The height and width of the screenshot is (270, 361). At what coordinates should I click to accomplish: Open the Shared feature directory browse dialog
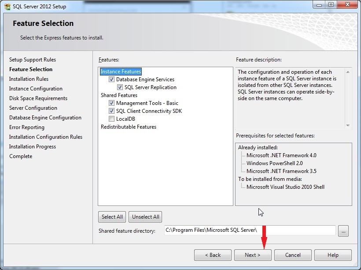(x=343, y=231)
